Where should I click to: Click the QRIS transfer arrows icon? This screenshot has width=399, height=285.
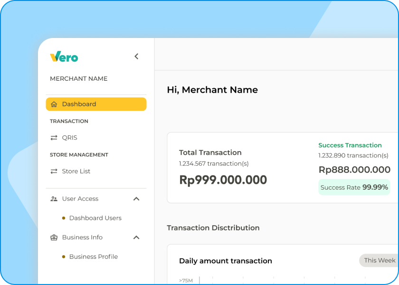point(54,138)
